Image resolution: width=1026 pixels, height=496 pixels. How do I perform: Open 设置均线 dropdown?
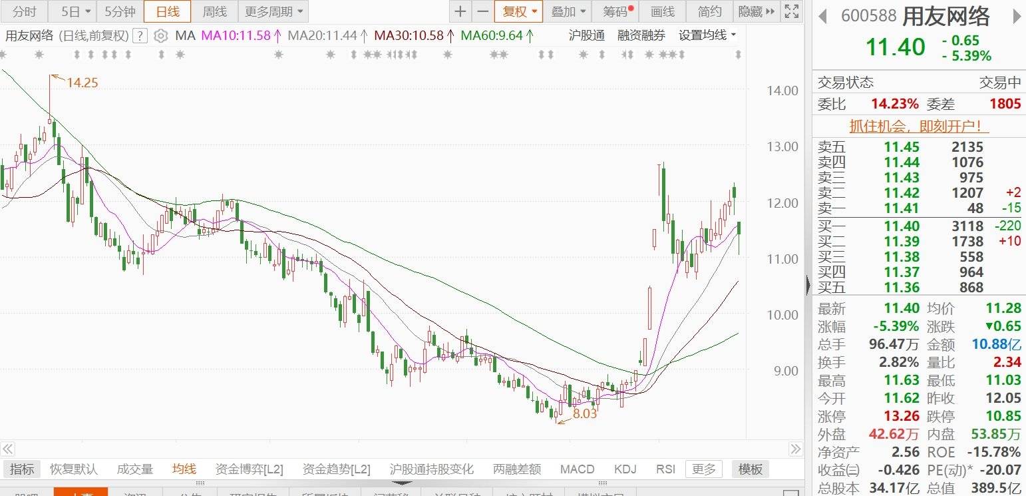707,35
